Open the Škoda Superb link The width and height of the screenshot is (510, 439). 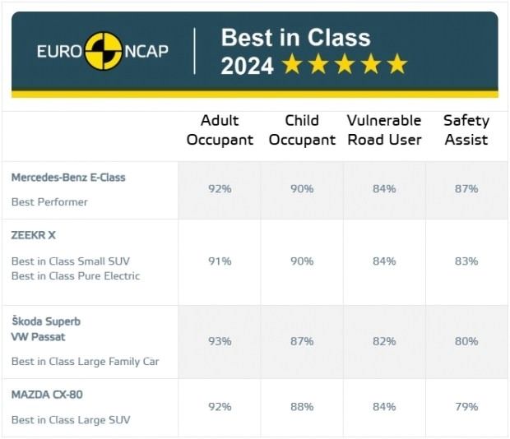[46, 321]
